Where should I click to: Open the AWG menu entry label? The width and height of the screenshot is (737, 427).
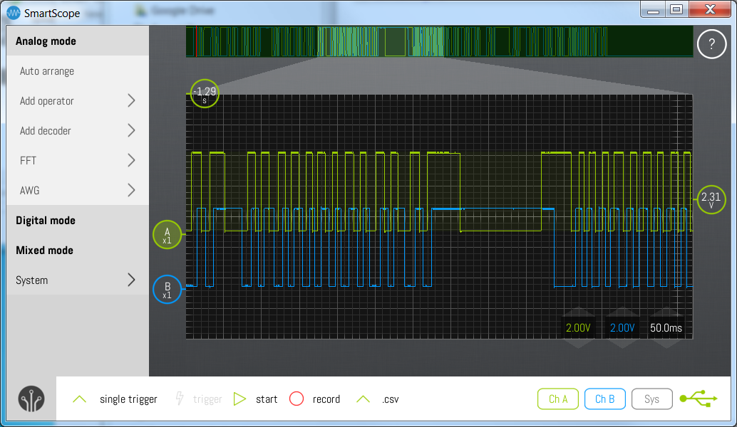(30, 191)
